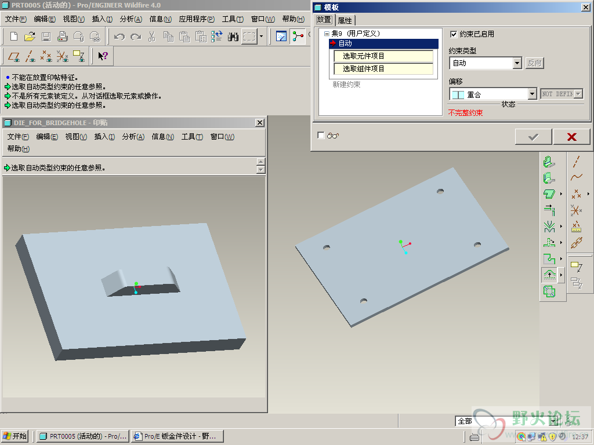Toggle the 约束已启用 checkbox

tap(453, 34)
